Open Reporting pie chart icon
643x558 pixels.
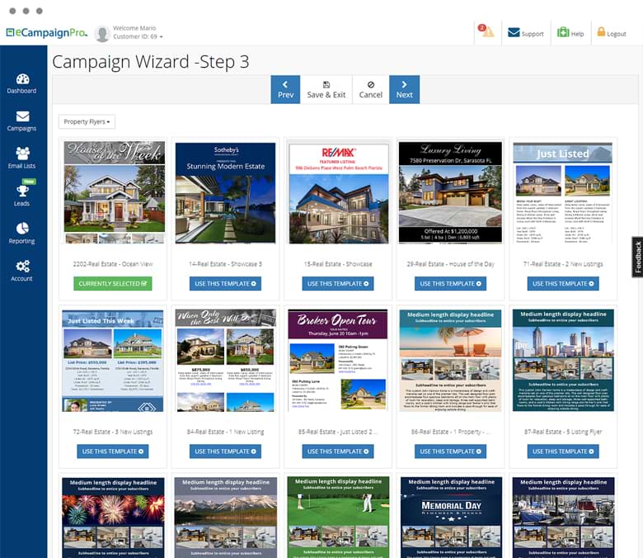[x=22, y=229]
